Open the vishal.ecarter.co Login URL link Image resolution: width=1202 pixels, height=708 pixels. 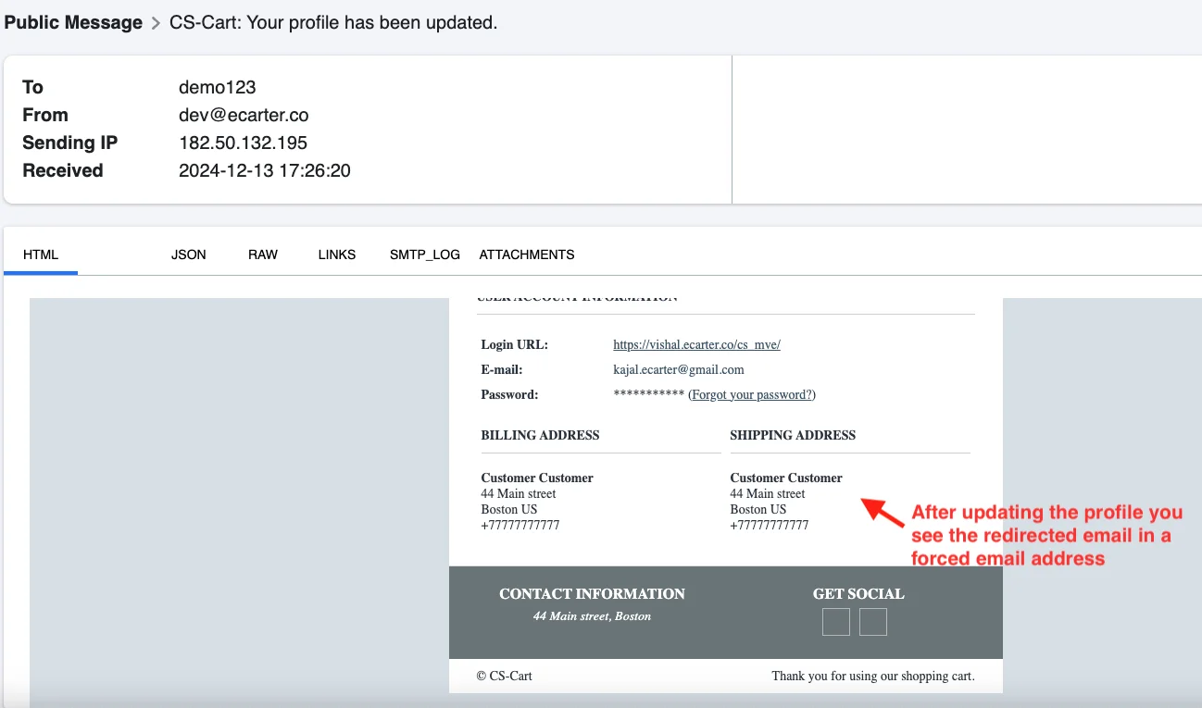point(696,345)
